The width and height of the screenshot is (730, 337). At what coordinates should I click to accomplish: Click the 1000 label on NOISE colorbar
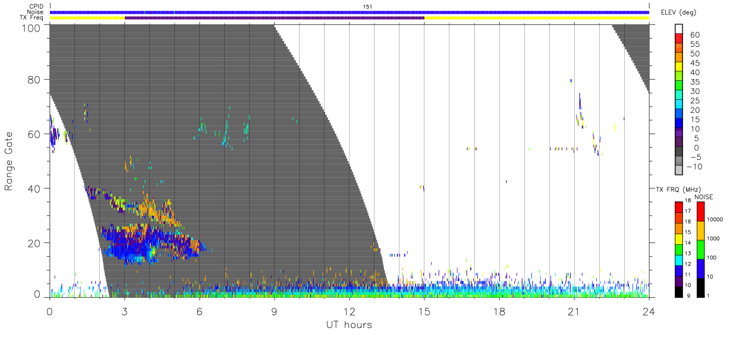[713, 238]
